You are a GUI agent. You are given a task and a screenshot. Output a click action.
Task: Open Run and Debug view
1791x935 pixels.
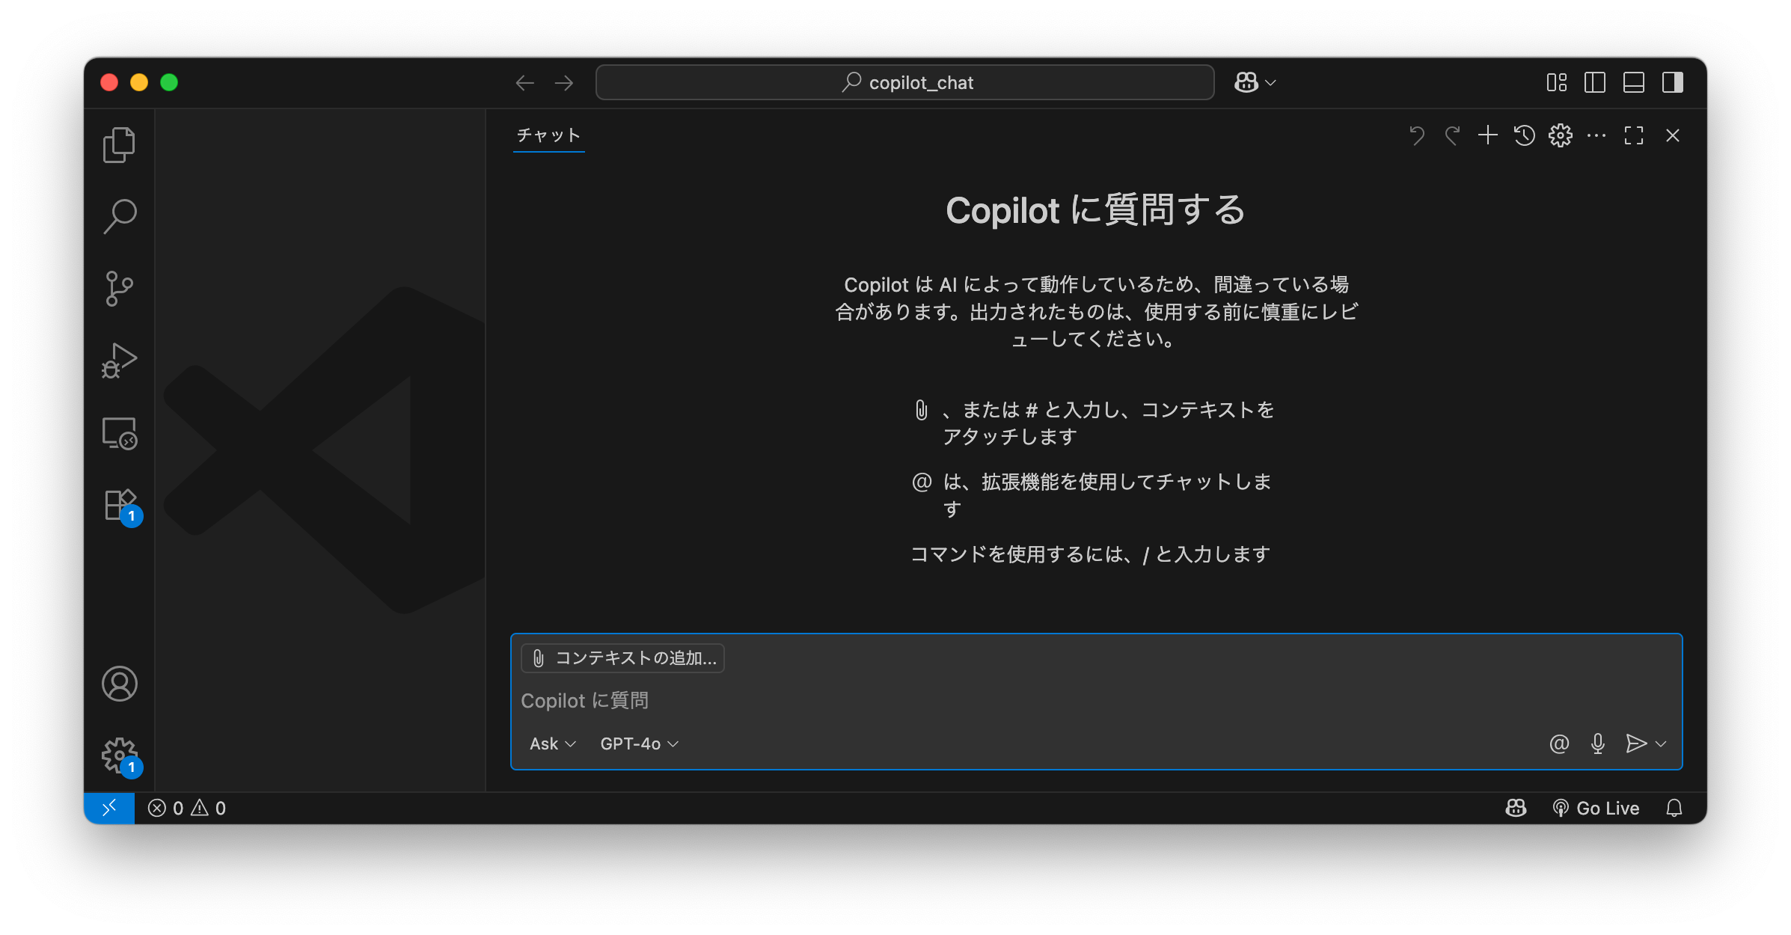(x=119, y=361)
